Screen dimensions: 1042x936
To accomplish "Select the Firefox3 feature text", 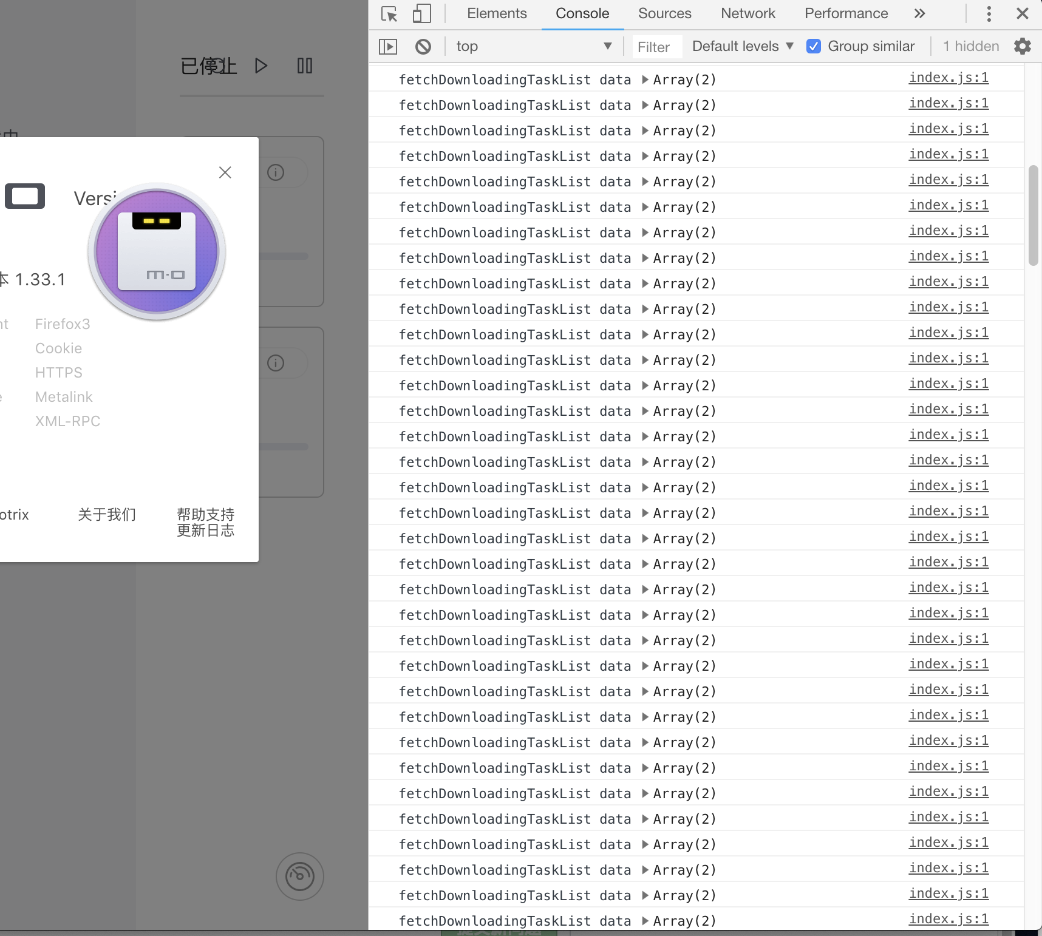I will coord(63,324).
